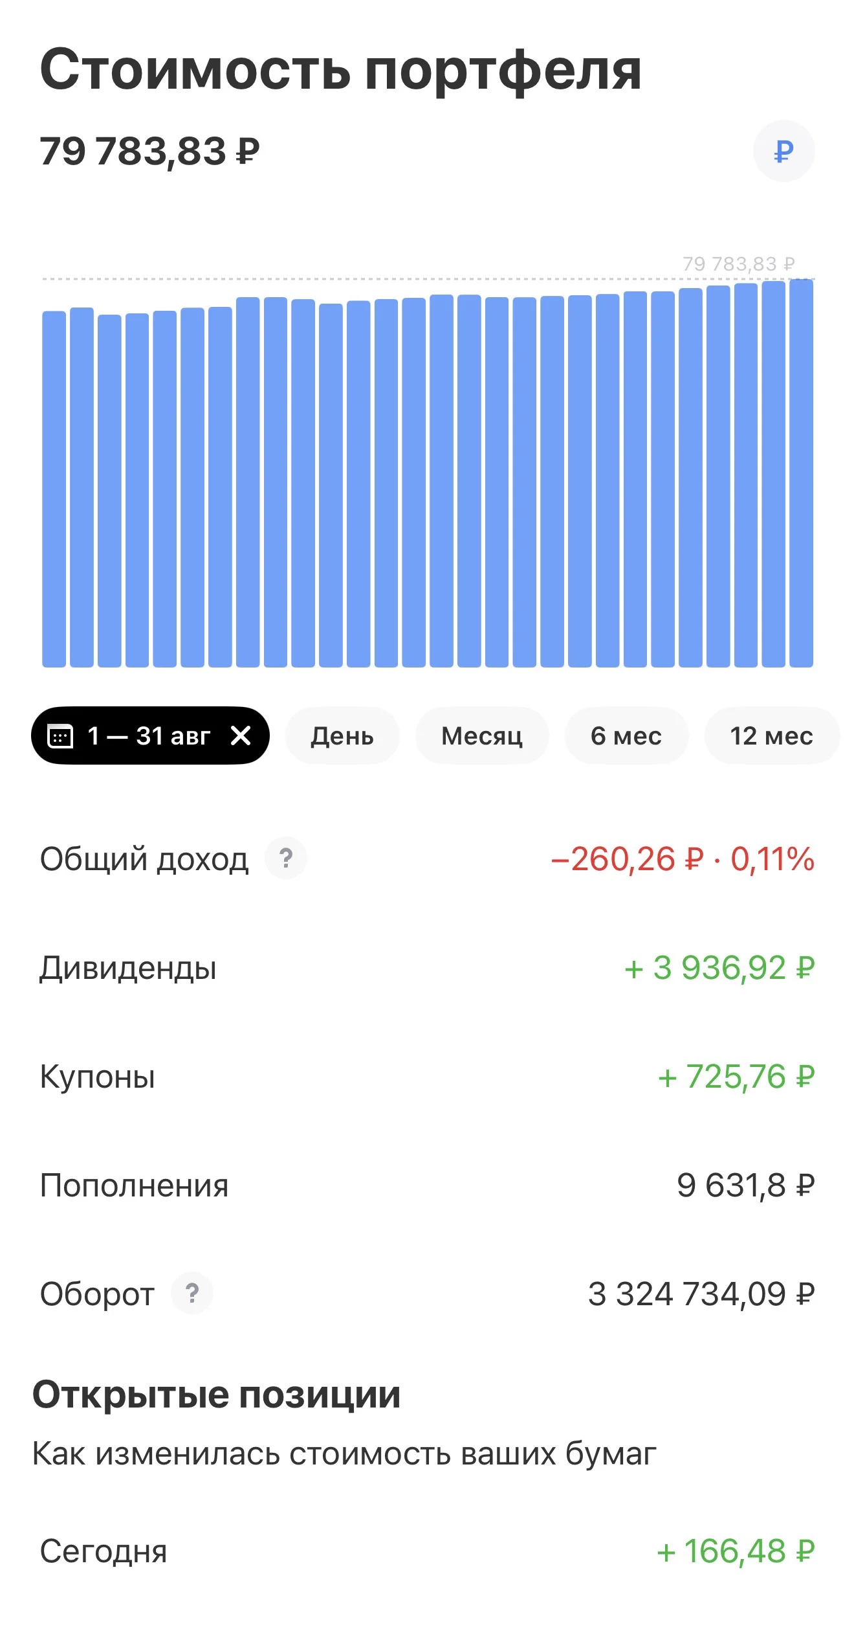854x1627 pixels.
Task: Open the Пополнения row
Action: click(x=427, y=1185)
